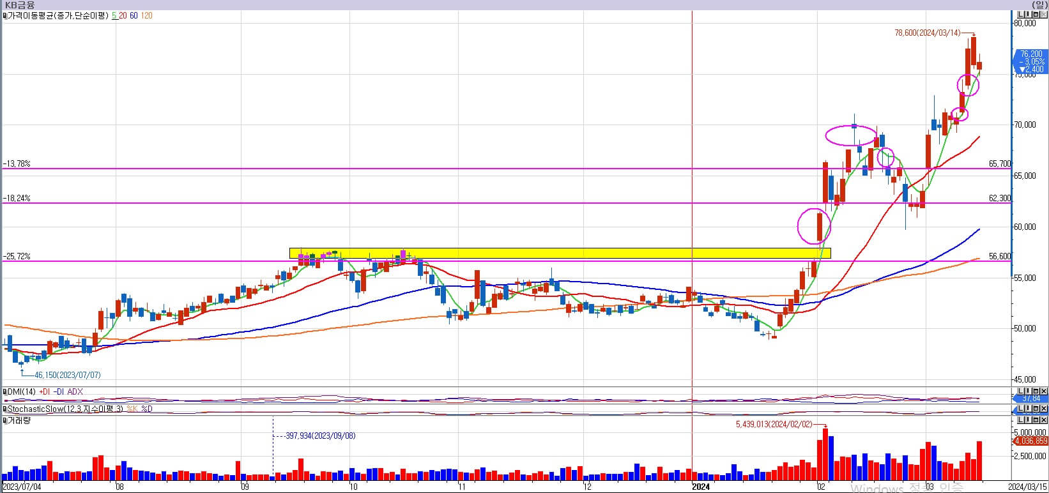Click the L button on the DMI panel
This screenshot has width=1049, height=493.
[x=1021, y=391]
